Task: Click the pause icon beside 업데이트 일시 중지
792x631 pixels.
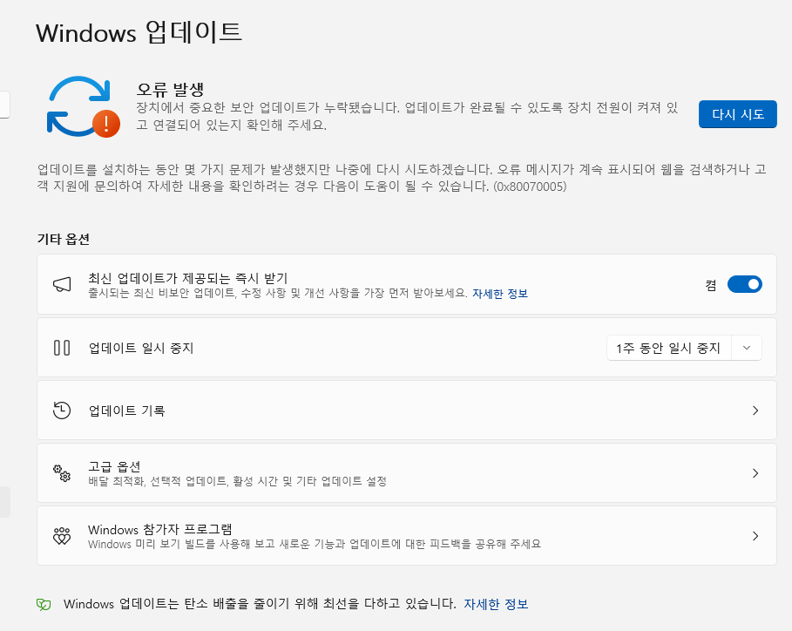Action: 62,348
